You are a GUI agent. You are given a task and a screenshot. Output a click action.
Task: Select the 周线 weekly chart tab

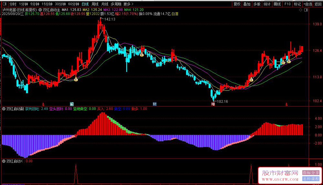tap(95, 4)
